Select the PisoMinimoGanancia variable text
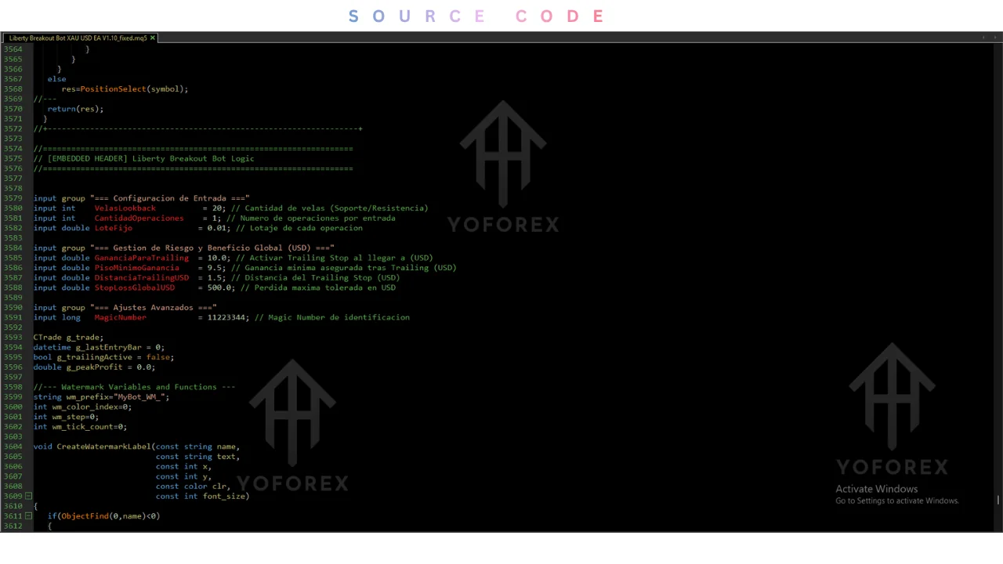Viewport: 1003px width, 564px height. pyautogui.click(x=137, y=268)
